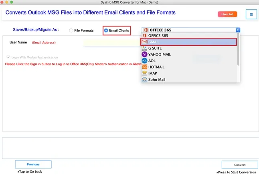Click the Tap to Go back hint text
The width and height of the screenshot is (259, 177).
(x=30, y=171)
